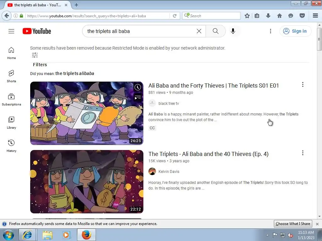Image resolution: width=322 pixels, height=241 pixels.
Task: Open options menu for the S01 E01 video
Action: pos(303,84)
